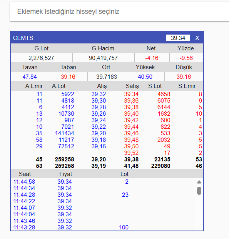Click the trades list scrollbar thumb
The height and width of the screenshot is (239, 229).
pyautogui.click(x=199, y=191)
